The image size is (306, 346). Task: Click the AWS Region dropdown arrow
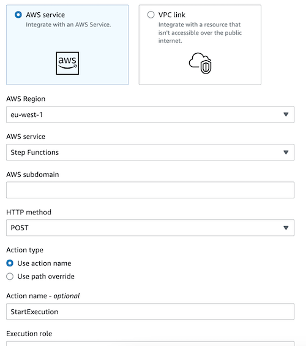coord(286,115)
